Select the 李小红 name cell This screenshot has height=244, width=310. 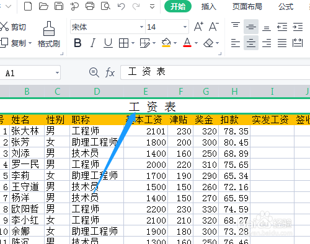[27, 220]
